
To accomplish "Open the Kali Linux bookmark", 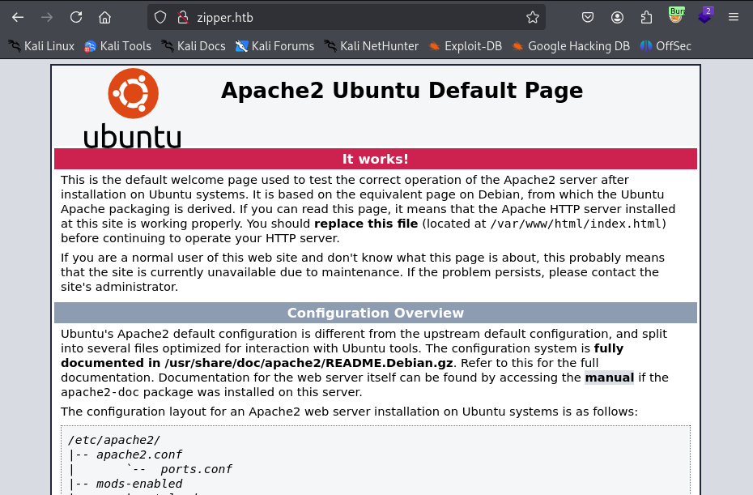I will point(42,46).
